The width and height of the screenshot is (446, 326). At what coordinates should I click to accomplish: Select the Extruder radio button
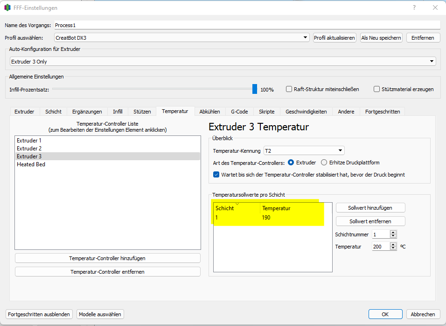(291, 162)
